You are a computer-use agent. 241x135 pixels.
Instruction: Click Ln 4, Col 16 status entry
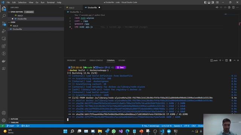(166, 126)
